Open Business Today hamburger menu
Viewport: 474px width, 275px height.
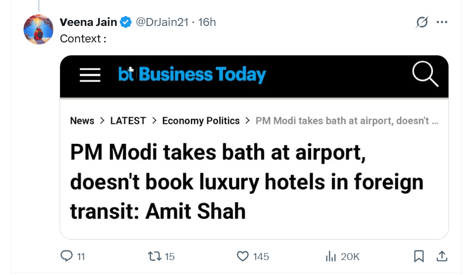click(90, 75)
